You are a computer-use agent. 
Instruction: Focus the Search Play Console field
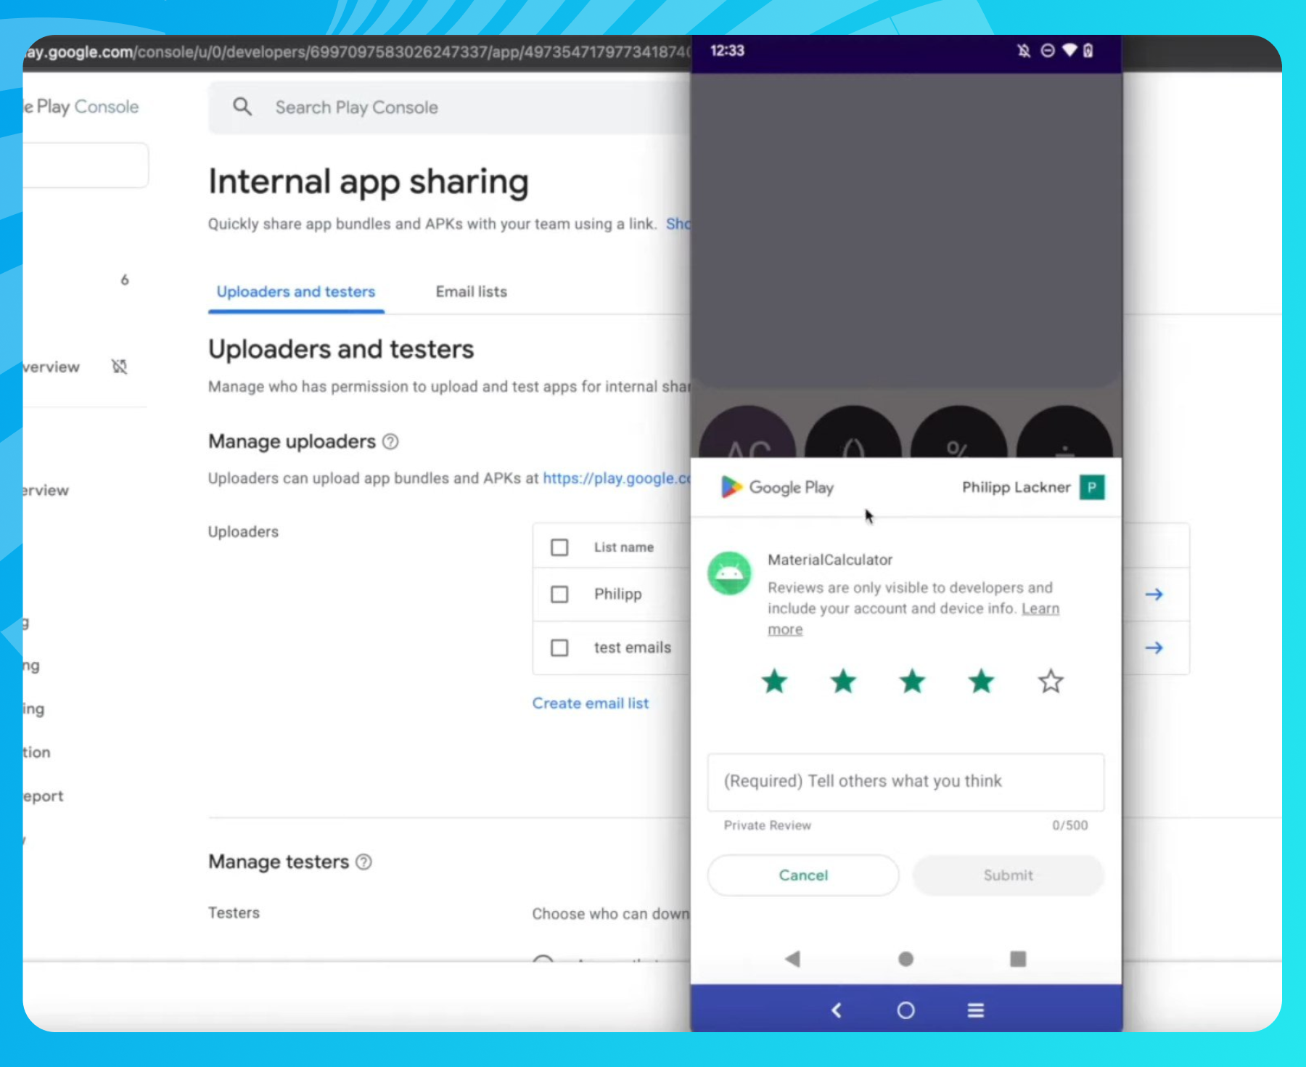[x=450, y=107]
